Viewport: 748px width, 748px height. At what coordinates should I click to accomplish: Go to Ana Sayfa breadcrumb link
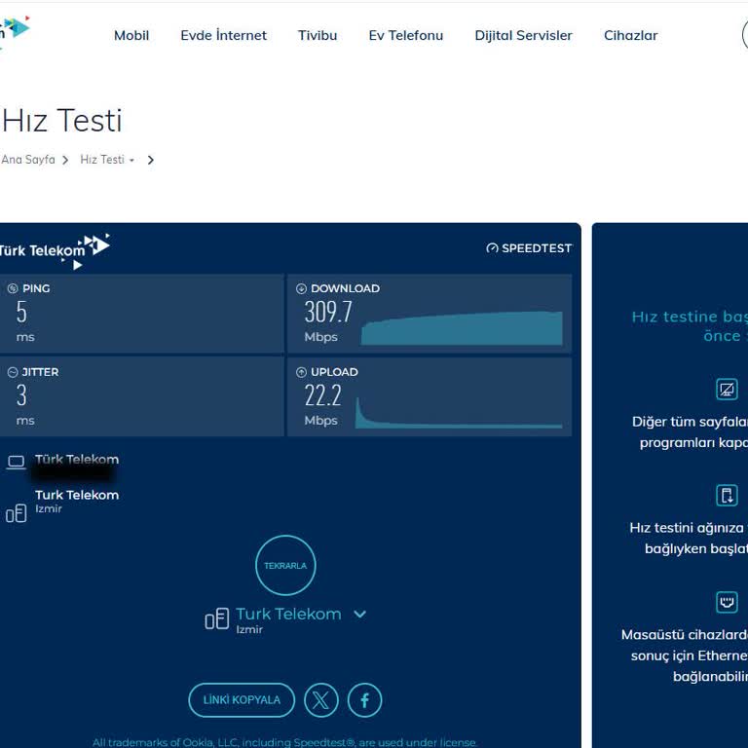[28, 160]
